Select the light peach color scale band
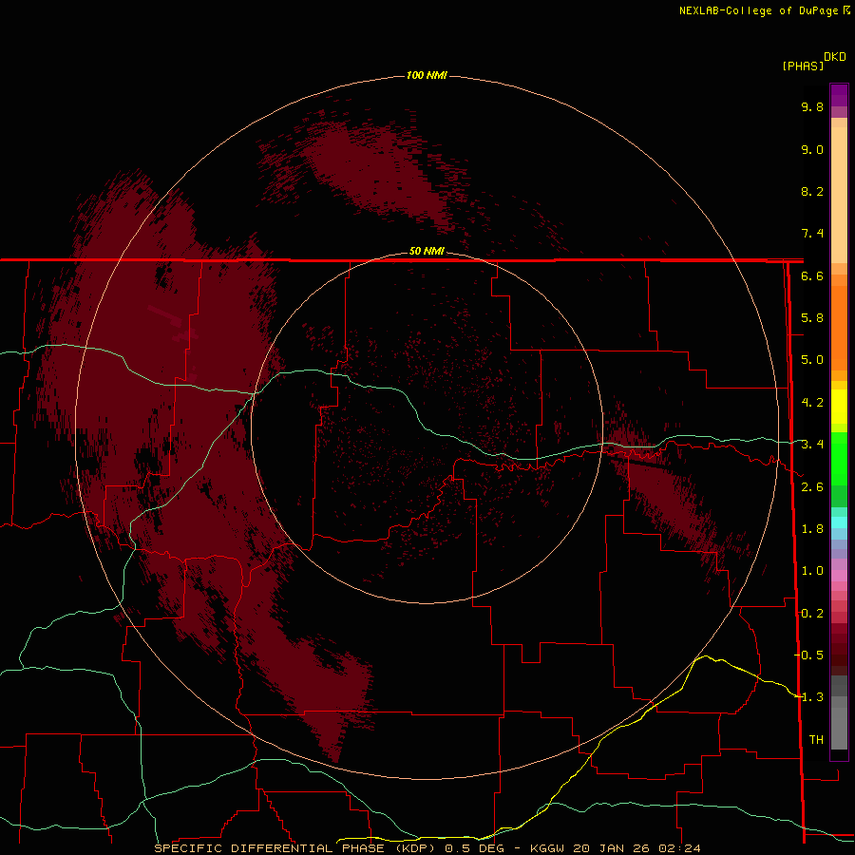 click(x=839, y=195)
